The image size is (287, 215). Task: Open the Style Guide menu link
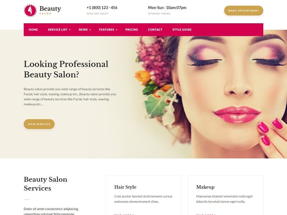(x=182, y=30)
